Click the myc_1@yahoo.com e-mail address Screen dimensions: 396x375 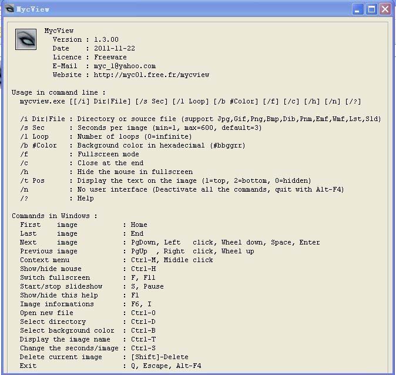[124, 66]
